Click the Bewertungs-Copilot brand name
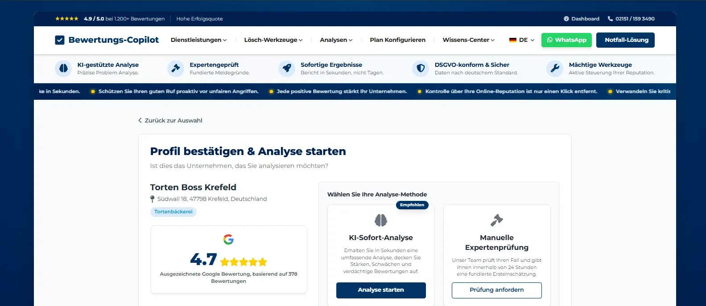The height and width of the screenshot is (306, 706). pos(114,40)
